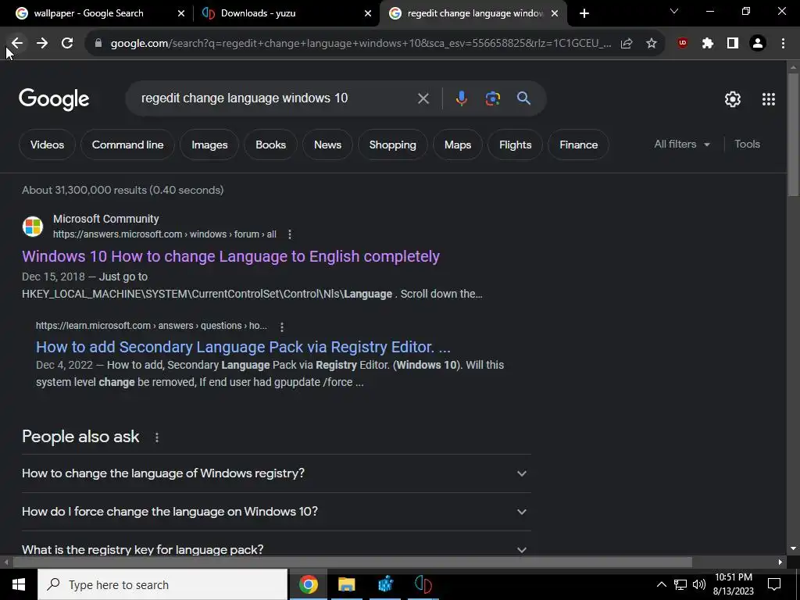Clear the search box with the X

[x=423, y=98]
